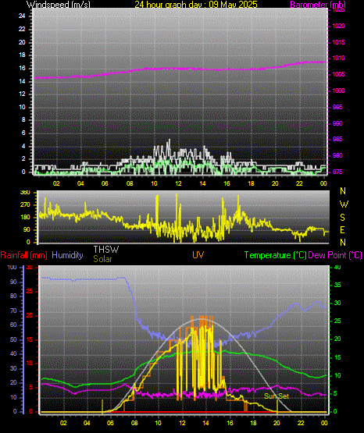This screenshot has width=364, height=433.
Task: Click the W wind direction label
Action: pos(344,204)
